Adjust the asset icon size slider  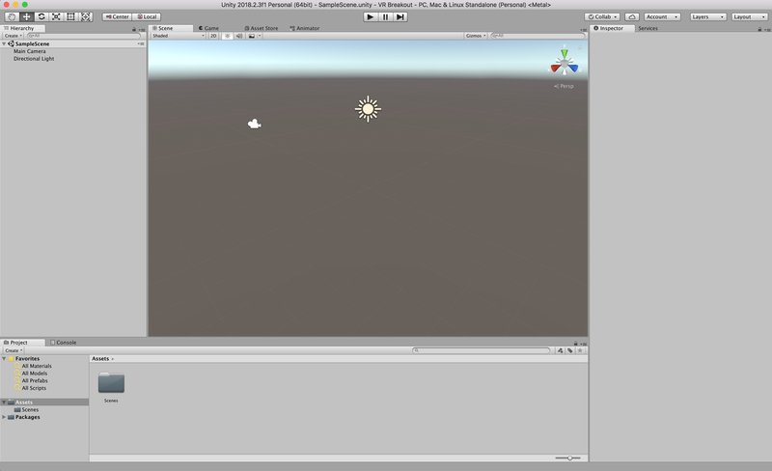(x=567, y=458)
